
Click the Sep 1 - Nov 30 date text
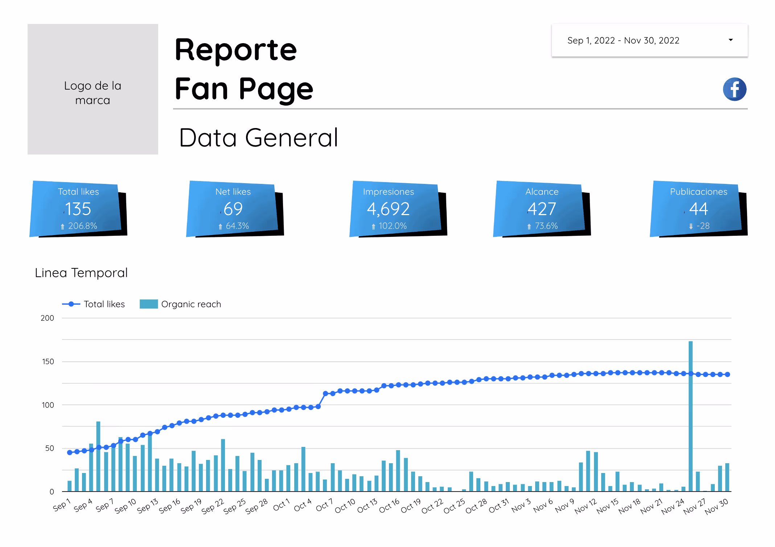pyautogui.click(x=623, y=40)
